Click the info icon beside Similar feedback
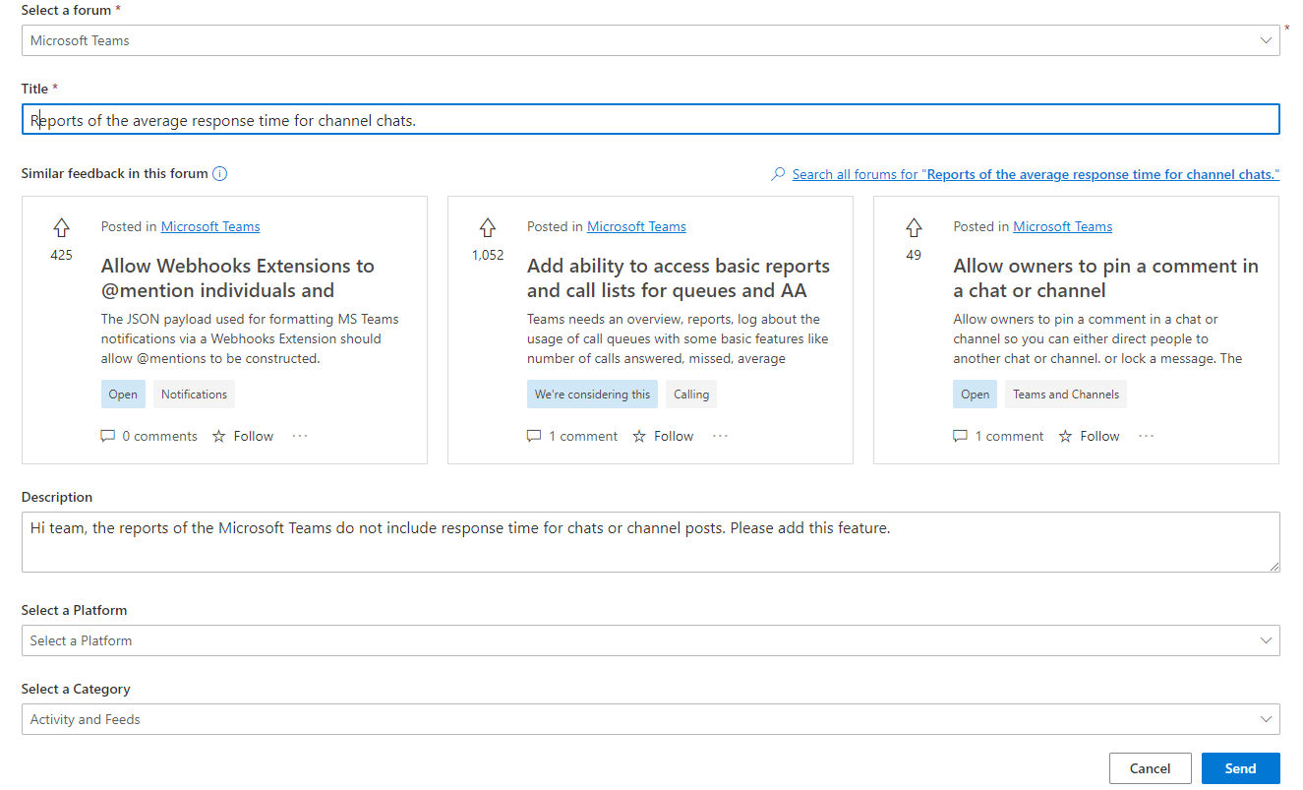 (x=220, y=174)
